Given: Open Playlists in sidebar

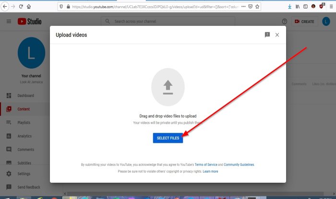Looking at the screenshot, I should coord(25,122).
